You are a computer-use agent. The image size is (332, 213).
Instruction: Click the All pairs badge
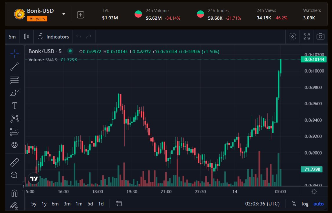point(37,19)
